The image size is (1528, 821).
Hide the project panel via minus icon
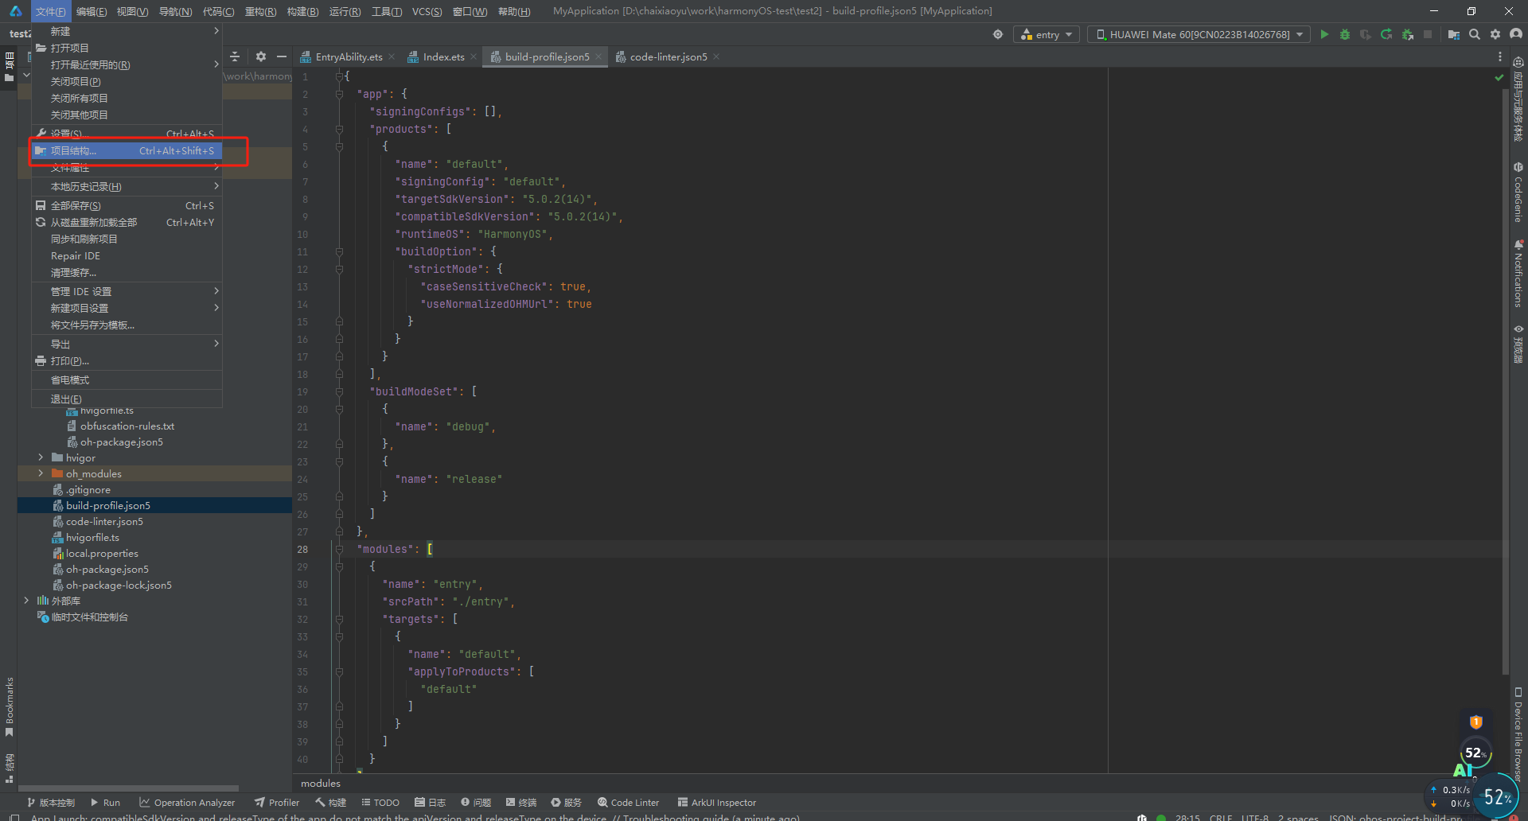click(x=282, y=56)
